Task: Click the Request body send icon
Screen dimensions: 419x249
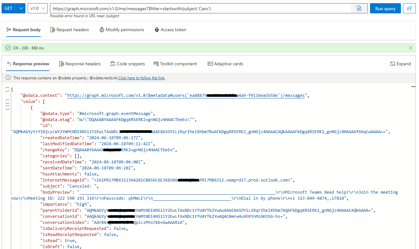Action: [x=9, y=30]
